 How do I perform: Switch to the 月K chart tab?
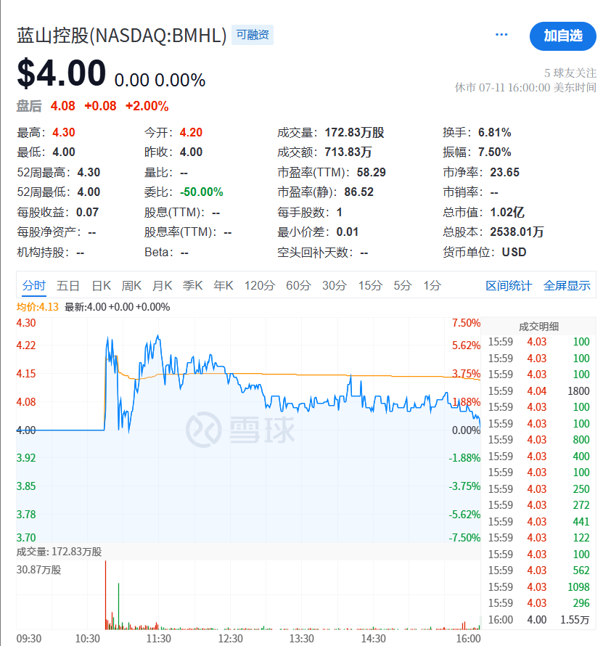(162, 285)
